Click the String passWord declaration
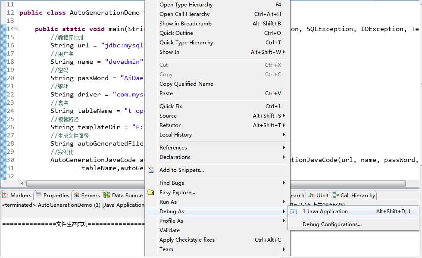 (x=79, y=78)
